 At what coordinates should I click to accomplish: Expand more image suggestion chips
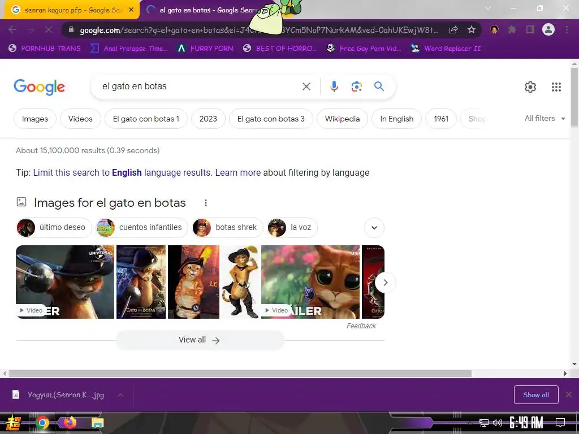(x=374, y=228)
